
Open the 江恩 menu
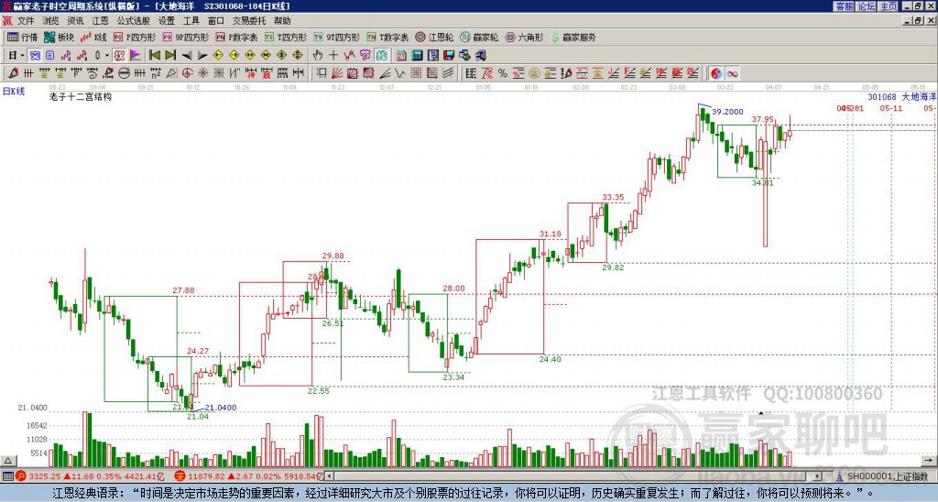pos(100,21)
